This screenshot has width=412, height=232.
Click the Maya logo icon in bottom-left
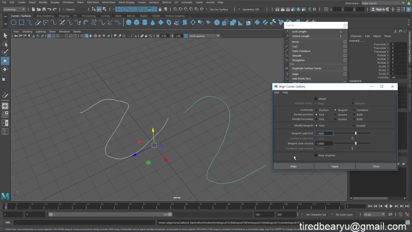pyautogui.click(x=5, y=196)
